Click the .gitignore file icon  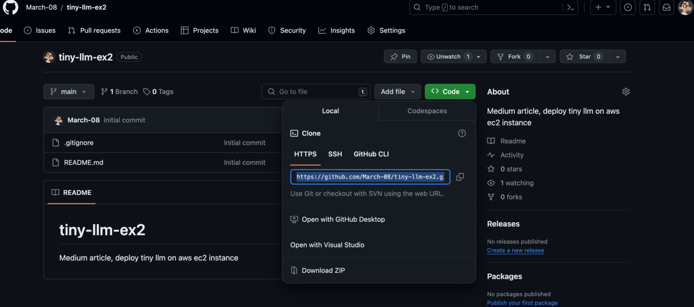click(56, 143)
